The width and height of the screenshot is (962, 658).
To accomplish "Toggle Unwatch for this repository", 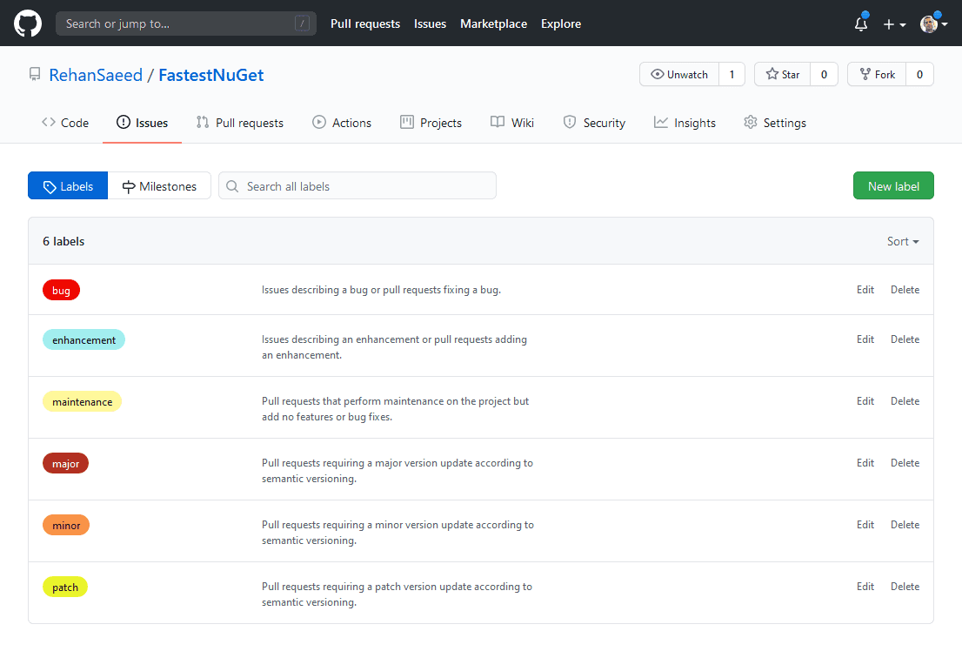I will click(679, 75).
